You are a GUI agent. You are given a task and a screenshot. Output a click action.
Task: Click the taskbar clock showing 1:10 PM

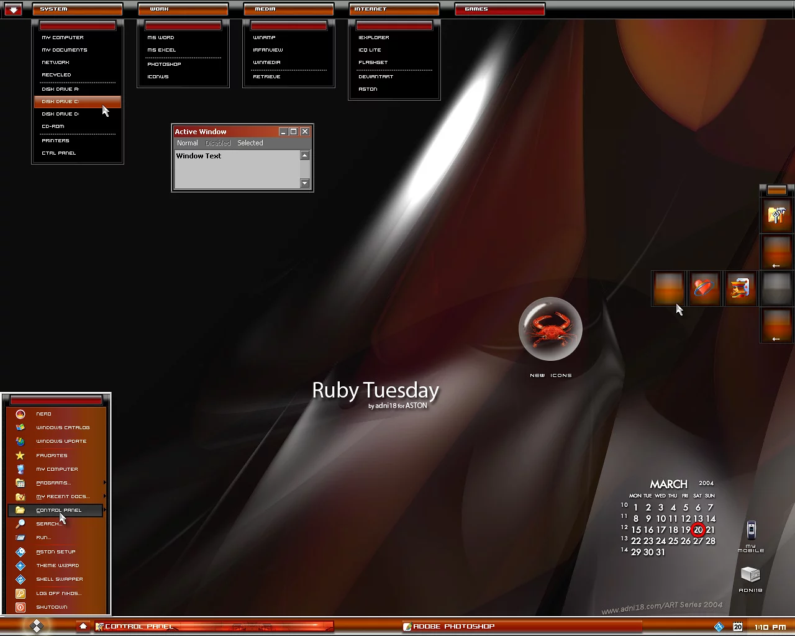[x=770, y=627]
